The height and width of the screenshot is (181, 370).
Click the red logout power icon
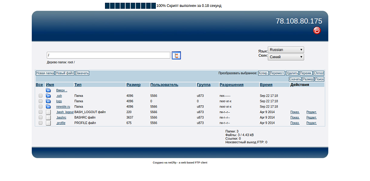[x=317, y=30]
